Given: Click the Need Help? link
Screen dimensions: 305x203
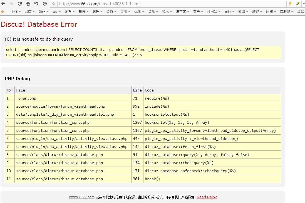Looking at the screenshot, I should click(207, 197).
